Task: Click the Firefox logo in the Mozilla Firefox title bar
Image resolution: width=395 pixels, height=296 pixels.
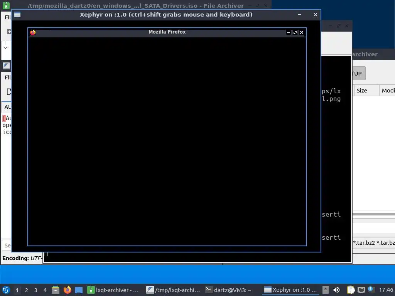Action: pyautogui.click(x=33, y=32)
